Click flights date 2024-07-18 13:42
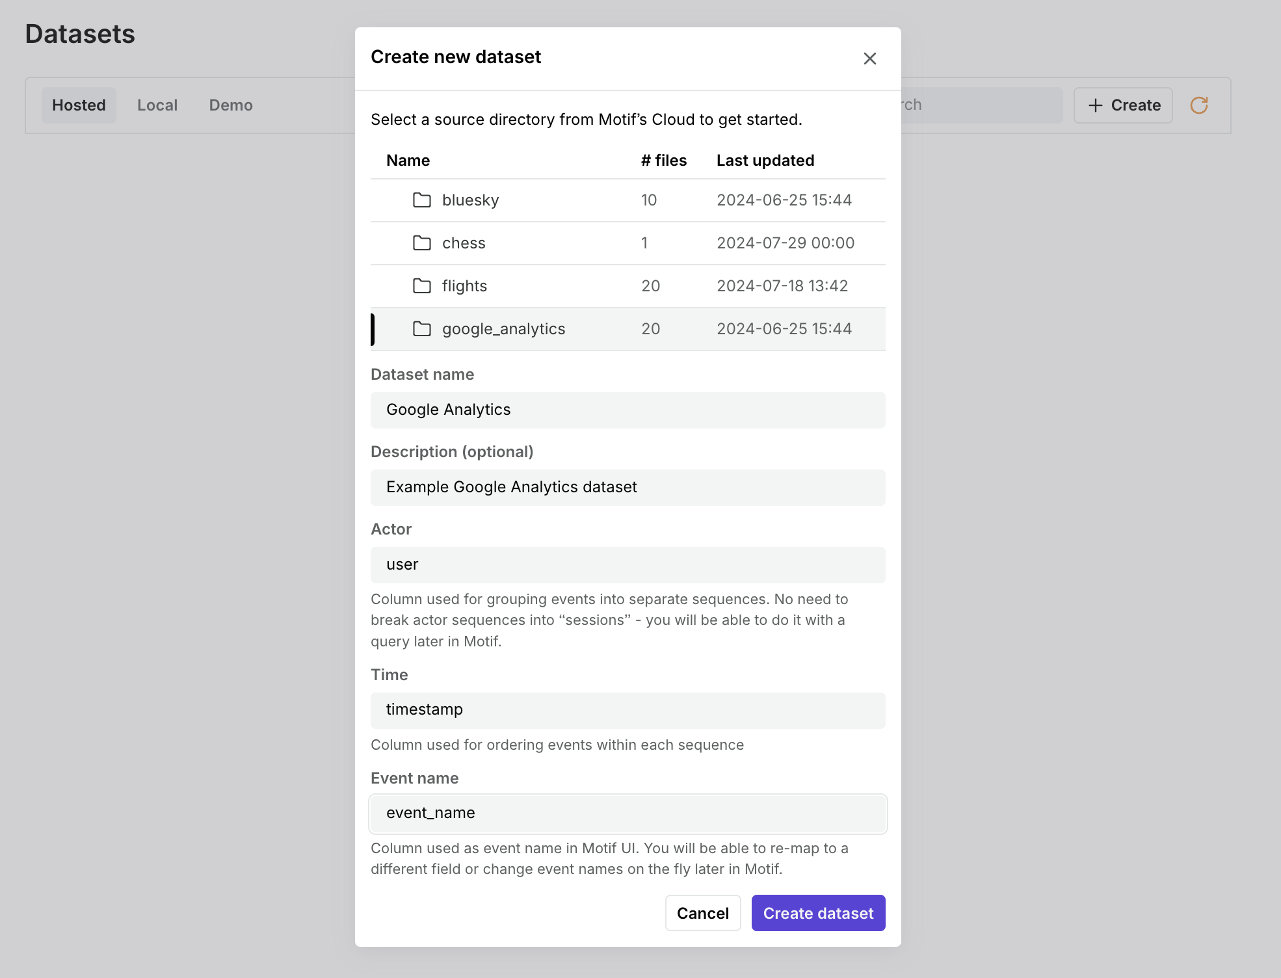Image resolution: width=1281 pixels, height=978 pixels. tap(782, 286)
